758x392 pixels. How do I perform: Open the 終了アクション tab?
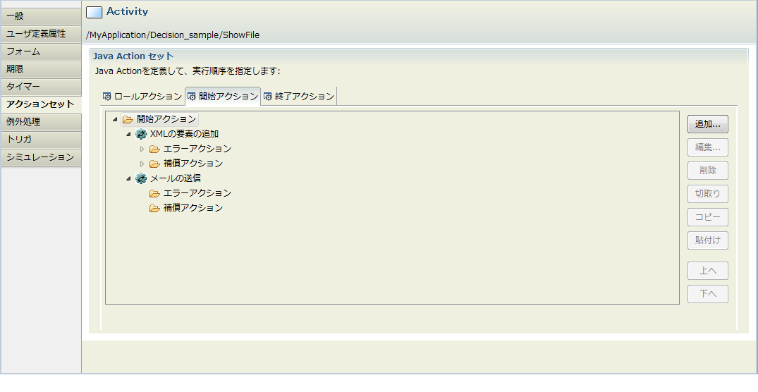click(299, 96)
